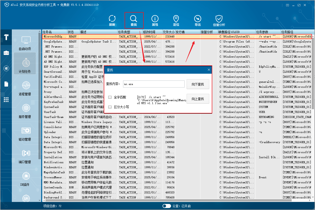Click the 定位 locate icon
This screenshot has height=210, width=315.
(176, 21)
